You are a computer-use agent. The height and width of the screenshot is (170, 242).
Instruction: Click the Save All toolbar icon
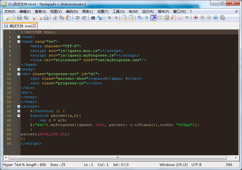tap(26, 18)
